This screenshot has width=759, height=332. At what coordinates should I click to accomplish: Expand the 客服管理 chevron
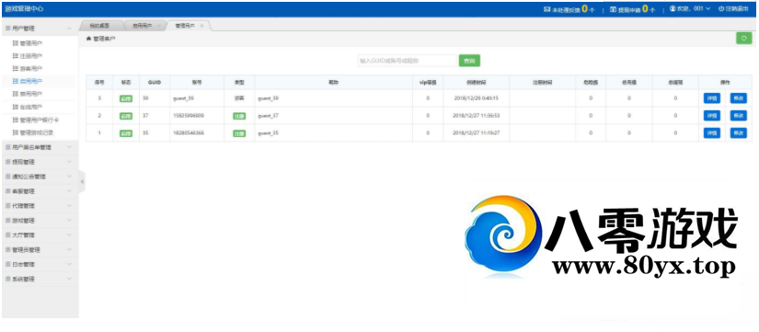(x=69, y=190)
